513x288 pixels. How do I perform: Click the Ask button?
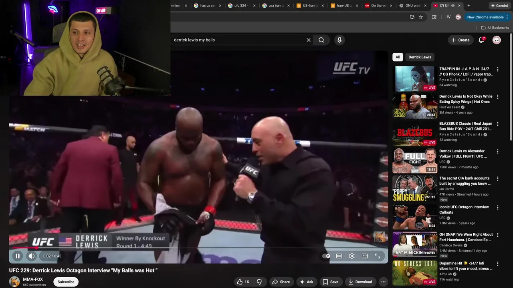coord(306,282)
